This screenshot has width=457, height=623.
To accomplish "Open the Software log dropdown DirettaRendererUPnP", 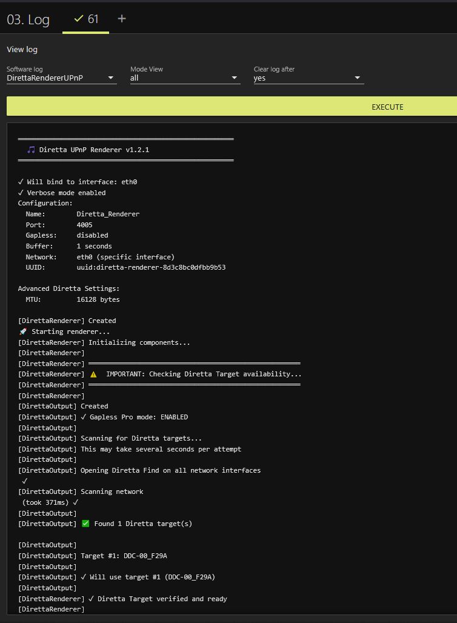I will coord(62,78).
